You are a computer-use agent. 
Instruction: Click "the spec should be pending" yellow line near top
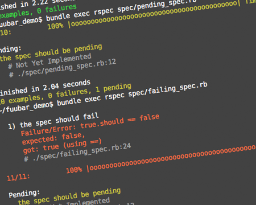tap(51, 53)
